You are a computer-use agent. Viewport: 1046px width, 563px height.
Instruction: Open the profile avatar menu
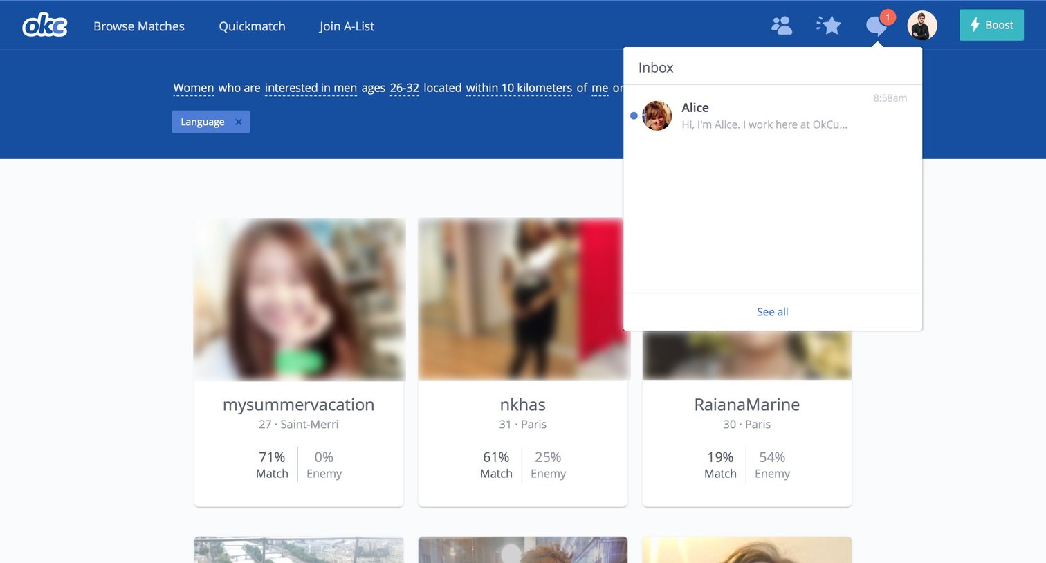coord(922,26)
